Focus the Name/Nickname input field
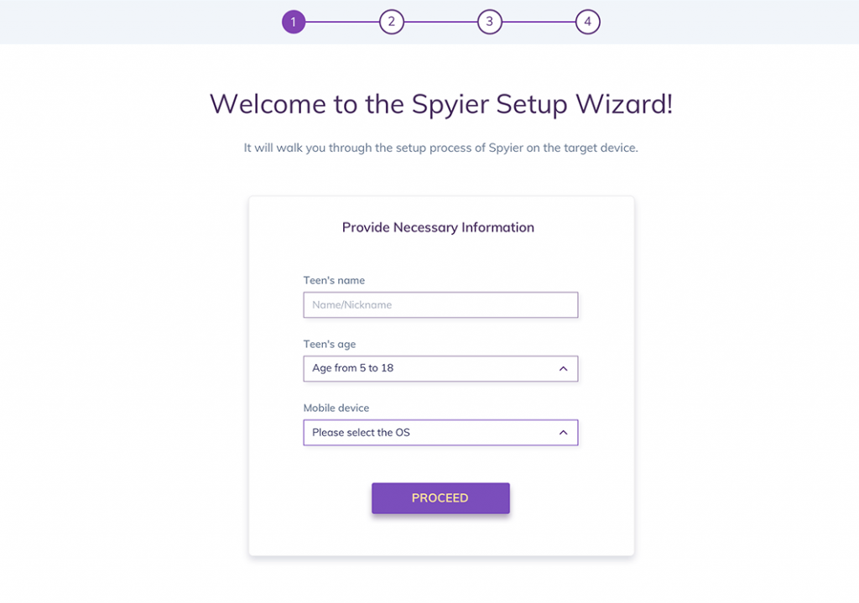 click(440, 305)
